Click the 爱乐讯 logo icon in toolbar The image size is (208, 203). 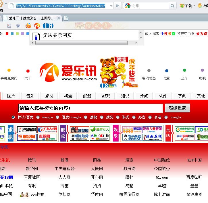(x=37, y=26)
